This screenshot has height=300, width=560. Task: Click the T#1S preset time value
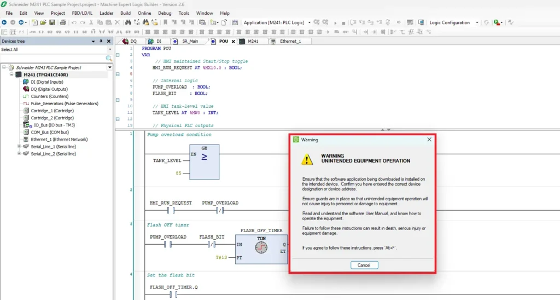[x=221, y=257]
